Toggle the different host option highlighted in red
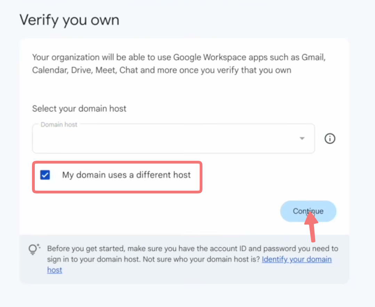The image size is (375, 307). click(45, 175)
